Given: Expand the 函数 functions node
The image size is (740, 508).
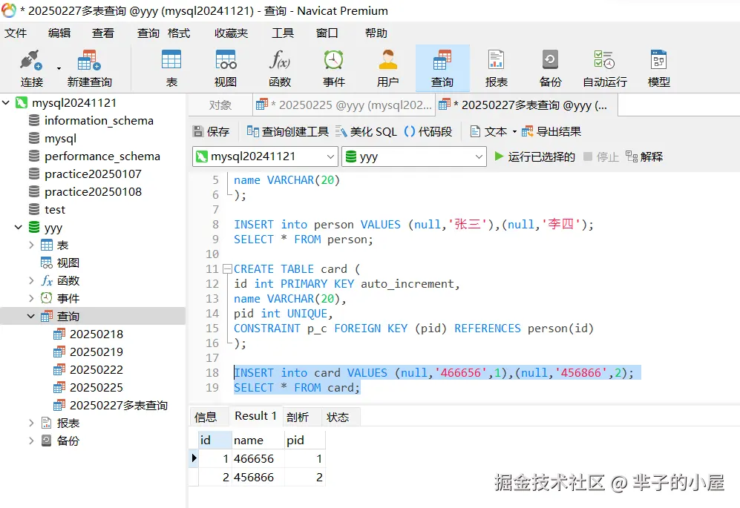Looking at the screenshot, I should point(31,280).
